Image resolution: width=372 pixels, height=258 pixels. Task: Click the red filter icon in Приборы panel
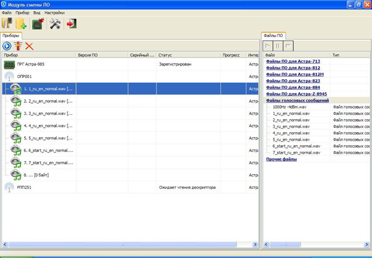18,46
